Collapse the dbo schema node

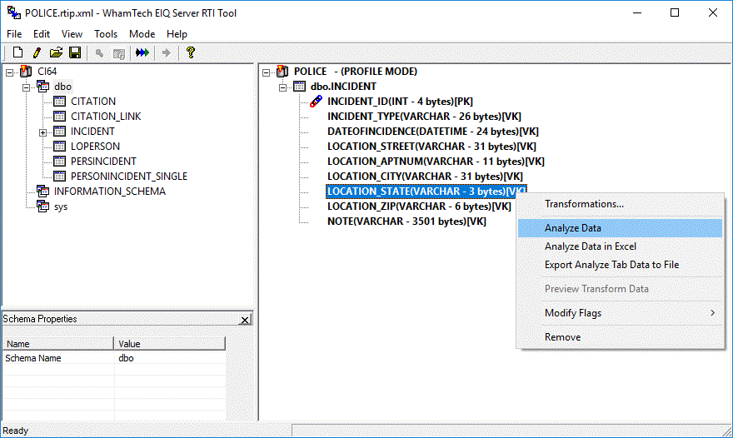pyautogui.click(x=26, y=87)
